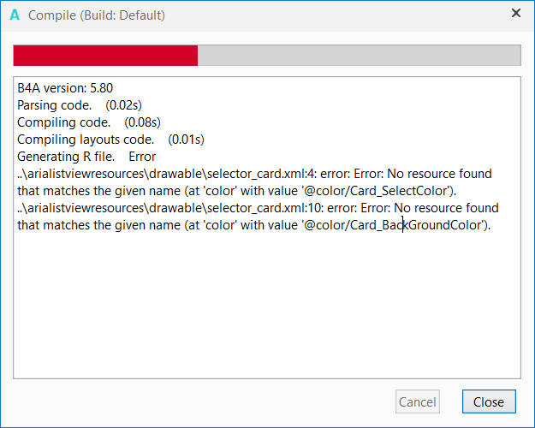Click the 'Parsing code.' log text
This screenshot has height=428, width=535.
point(54,104)
